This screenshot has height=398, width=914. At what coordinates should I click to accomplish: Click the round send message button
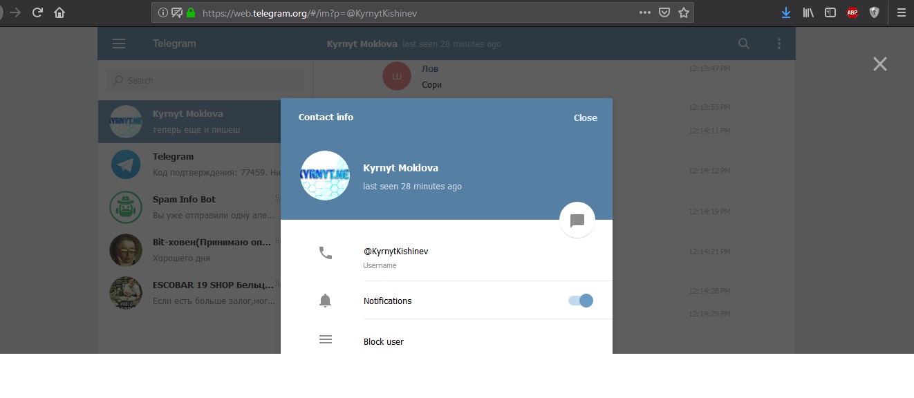(x=577, y=220)
